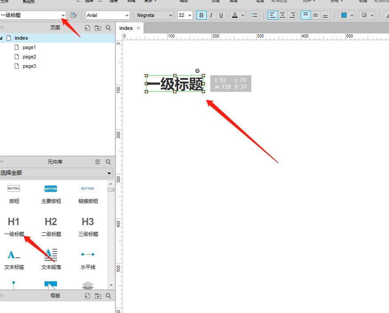The image size is (389, 313).
Task: Collapse the index page tree node
Action: pos(1,38)
